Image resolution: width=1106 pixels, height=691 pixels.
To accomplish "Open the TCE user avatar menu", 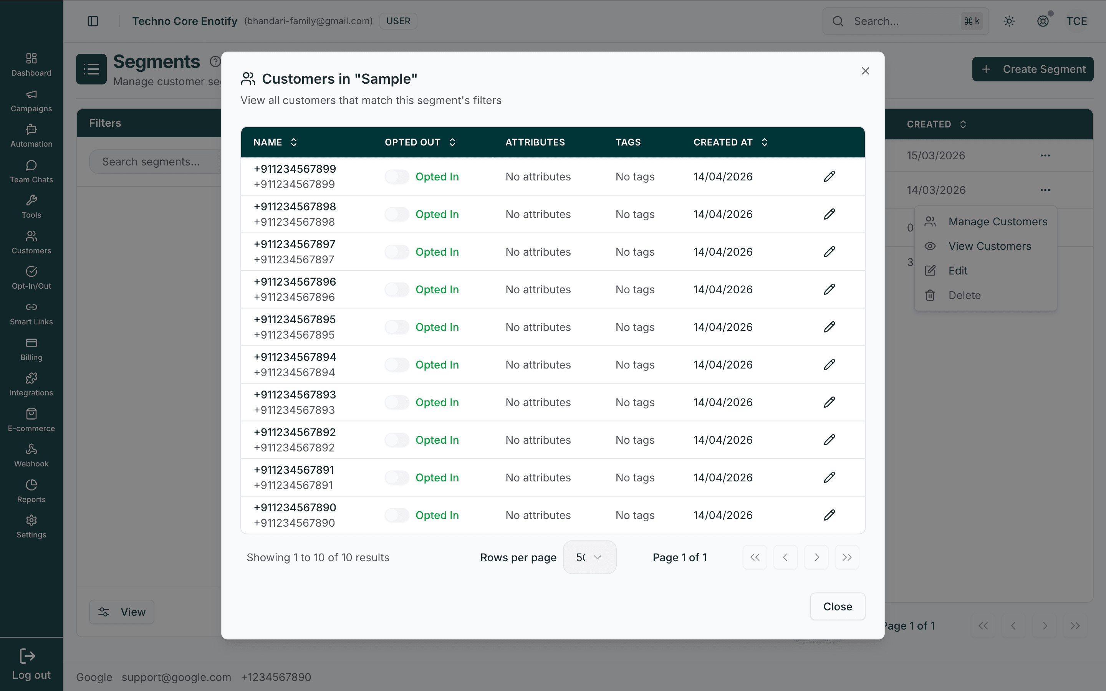I will [1076, 21].
